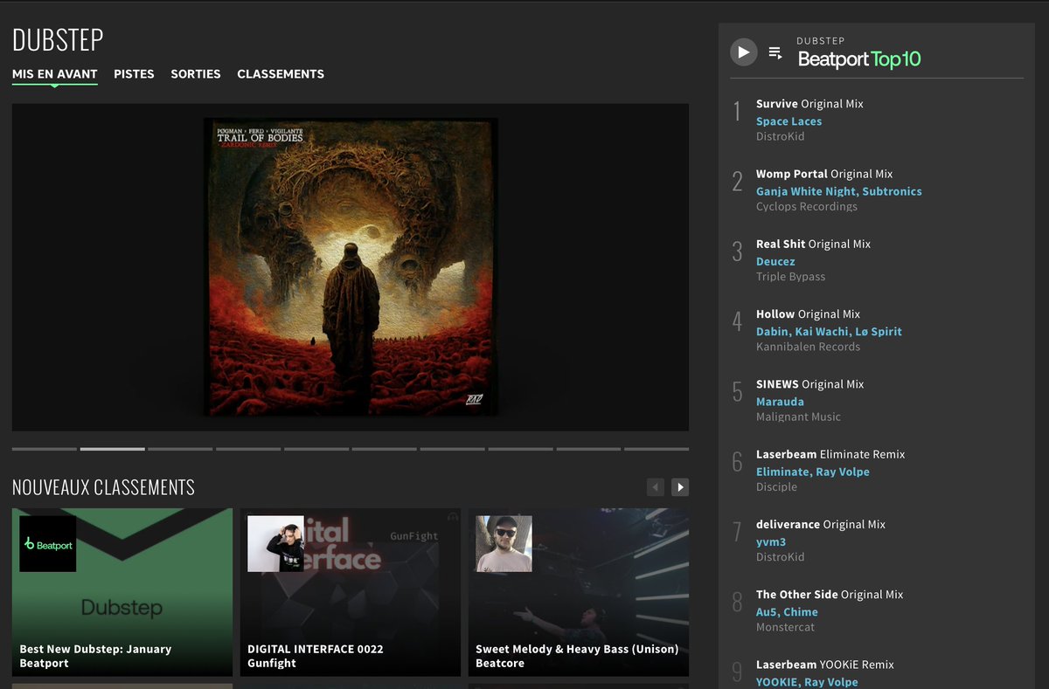1049x689 pixels.
Task: Open DIGITAL INTERFACE 0022 chart
Action: coord(316,649)
